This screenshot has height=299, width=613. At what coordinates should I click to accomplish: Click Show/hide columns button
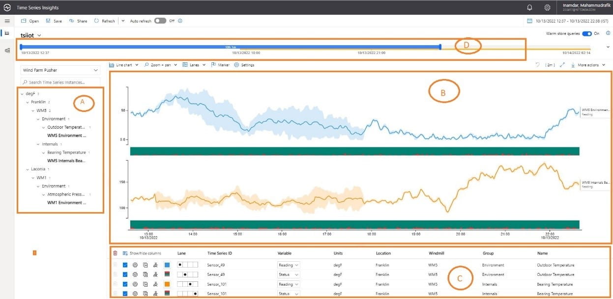[142, 253]
